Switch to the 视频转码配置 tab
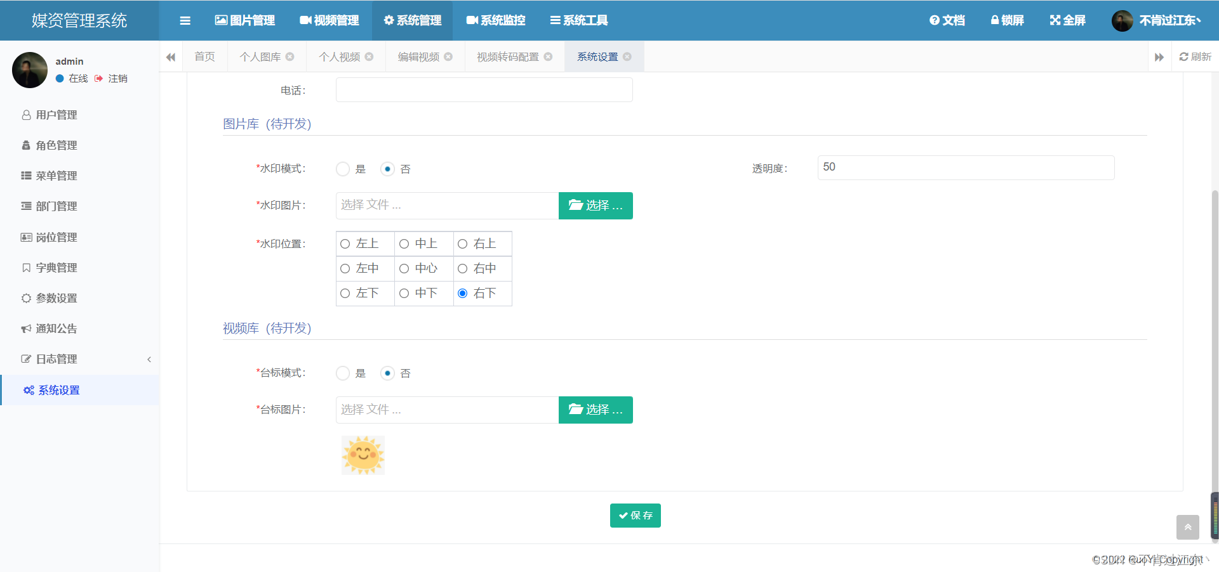Image resolution: width=1219 pixels, height=572 pixels. (x=508, y=57)
